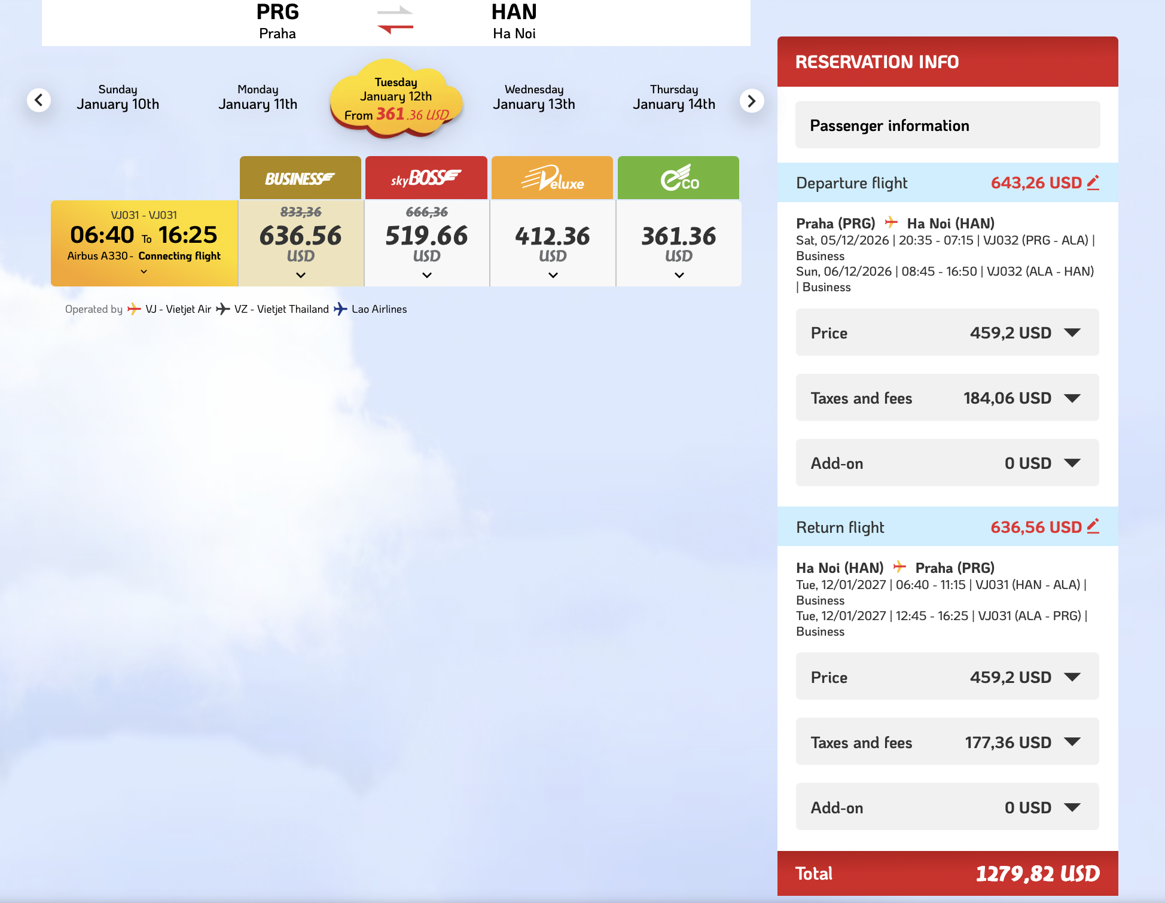Expand SkyBoss fare details chevron
This screenshot has width=1165, height=903.
427,275
